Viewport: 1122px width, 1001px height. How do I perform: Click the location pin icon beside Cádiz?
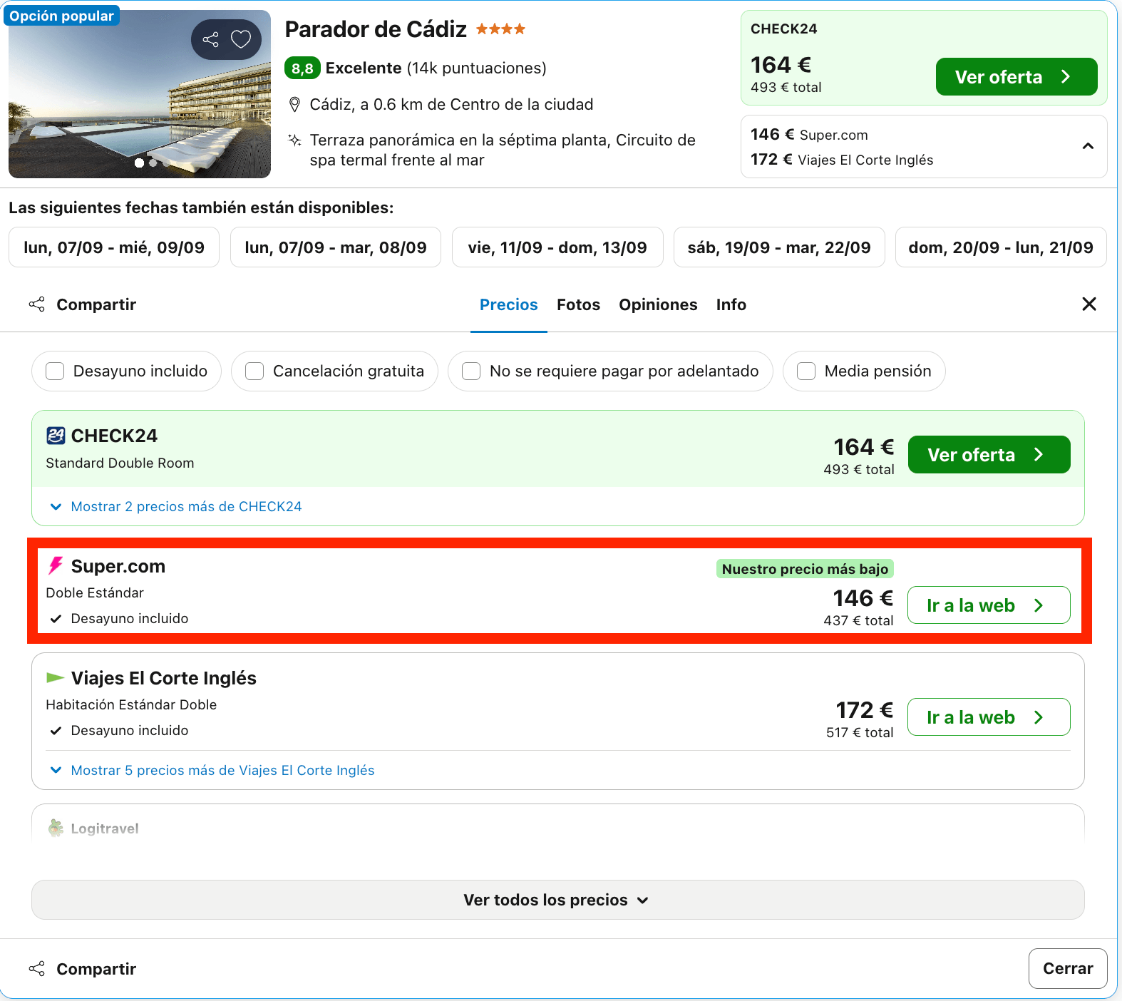[x=294, y=105]
